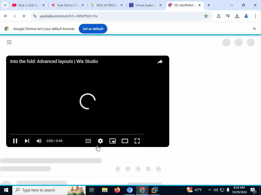The height and width of the screenshot is (195, 261).
Task: Close the NICK JR PROM tab
Action: coord(122,5)
